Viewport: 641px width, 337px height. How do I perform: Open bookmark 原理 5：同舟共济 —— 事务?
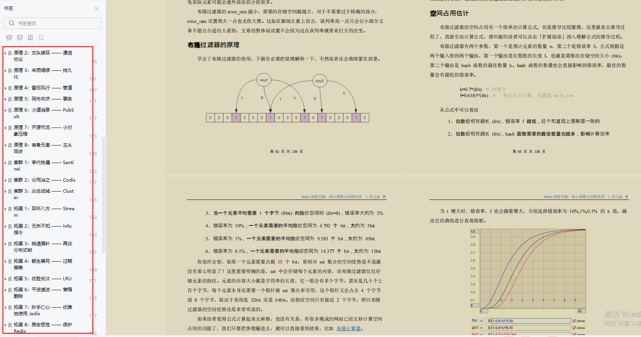click(43, 99)
